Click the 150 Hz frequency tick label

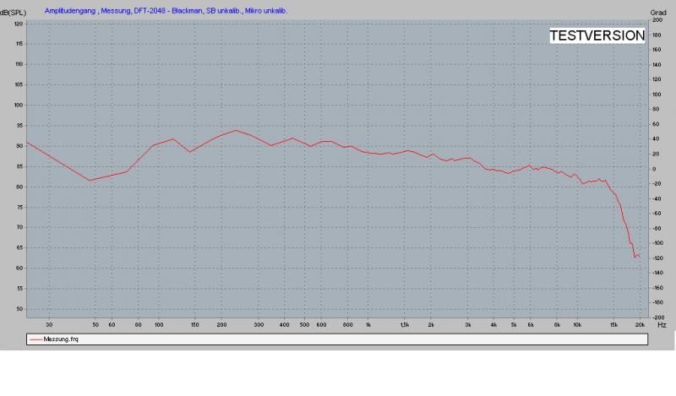[194, 325]
